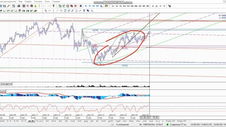Select the fan lines drawing tool

click(x=73, y=11)
